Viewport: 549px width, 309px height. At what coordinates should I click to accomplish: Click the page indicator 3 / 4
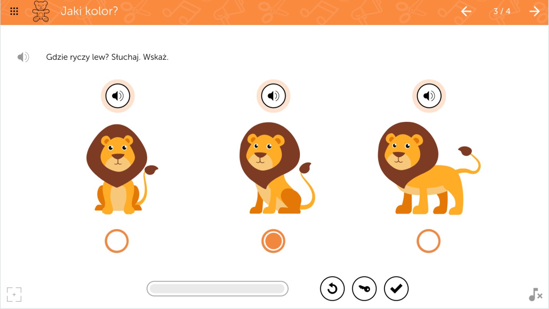pyautogui.click(x=502, y=11)
